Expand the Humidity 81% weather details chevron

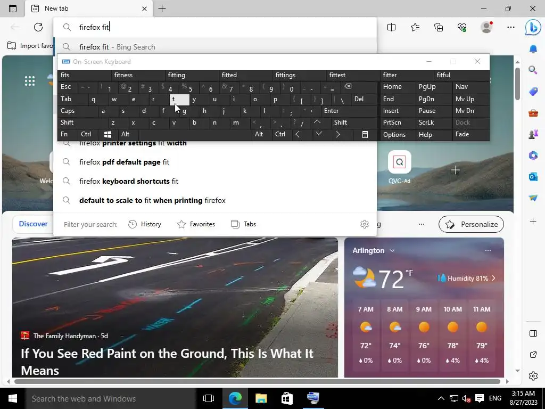coord(493,278)
